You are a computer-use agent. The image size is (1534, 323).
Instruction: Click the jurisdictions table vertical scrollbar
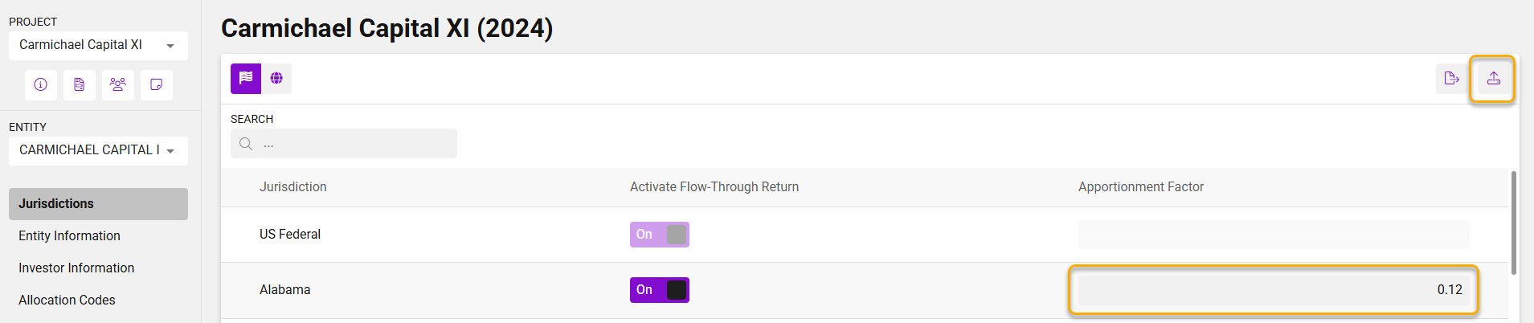point(1514,223)
